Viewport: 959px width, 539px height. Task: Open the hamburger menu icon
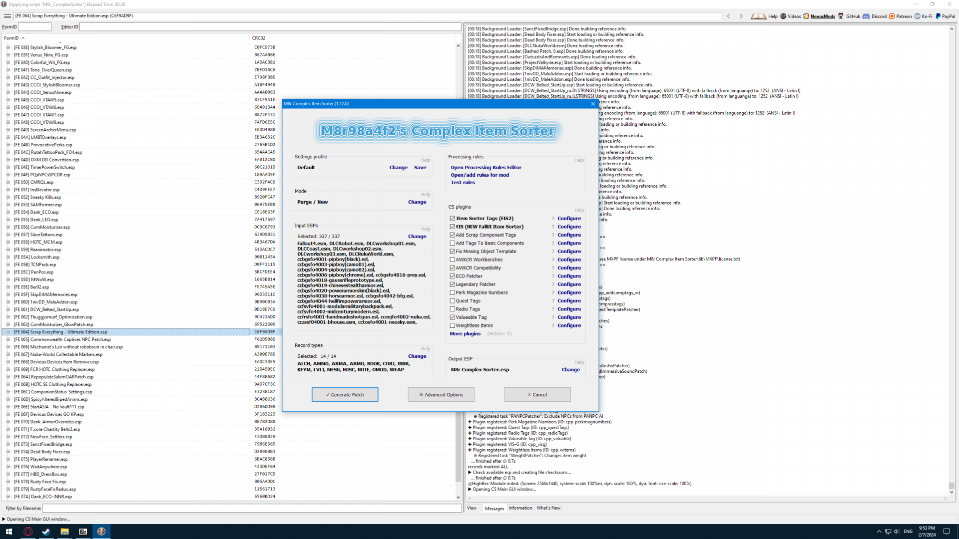(x=7, y=16)
